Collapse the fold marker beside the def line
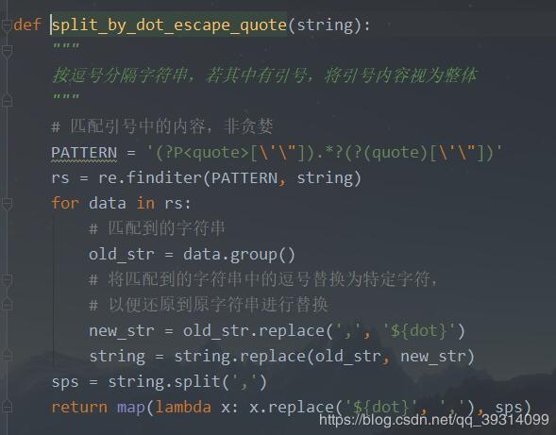The height and width of the screenshot is (435, 556). coord(7,25)
